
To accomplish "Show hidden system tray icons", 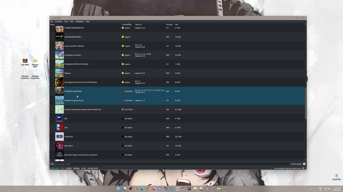I will (311, 189).
